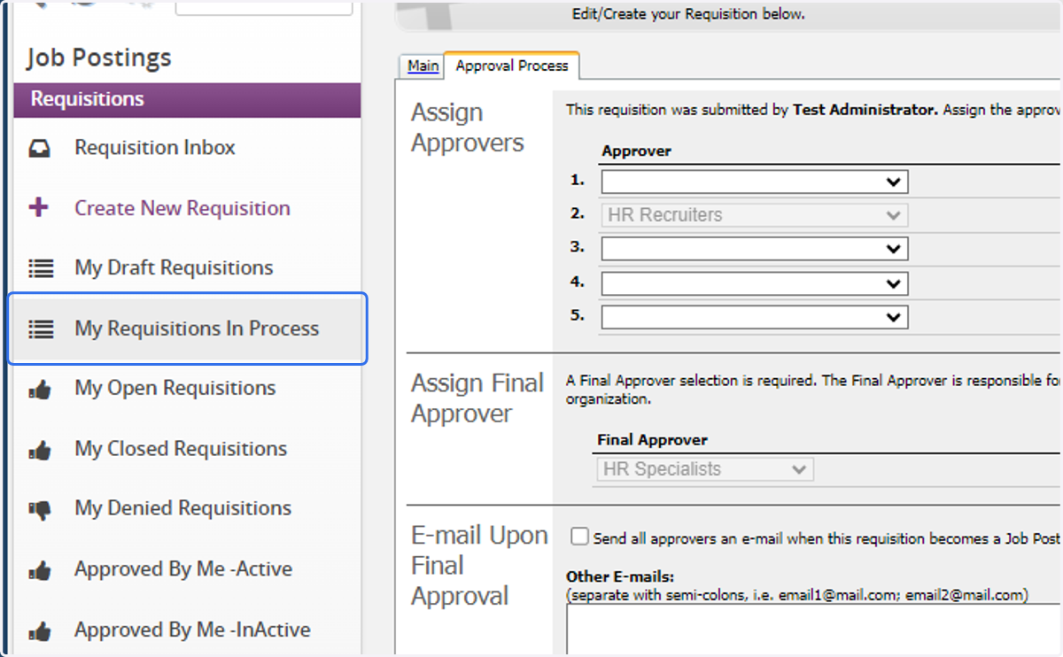The height and width of the screenshot is (657, 1063).
Task: Go to My Requisitions In Process
Action: [x=197, y=328]
